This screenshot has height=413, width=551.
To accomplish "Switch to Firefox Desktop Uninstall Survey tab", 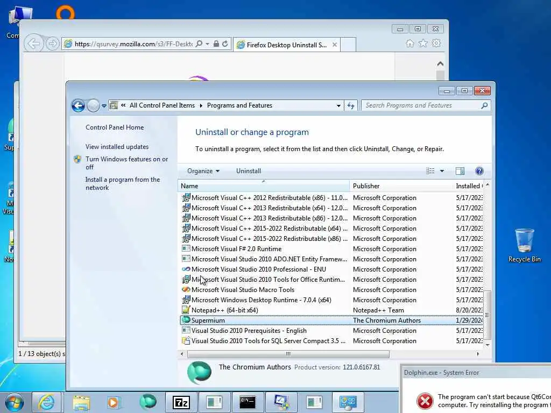I will tap(287, 45).
